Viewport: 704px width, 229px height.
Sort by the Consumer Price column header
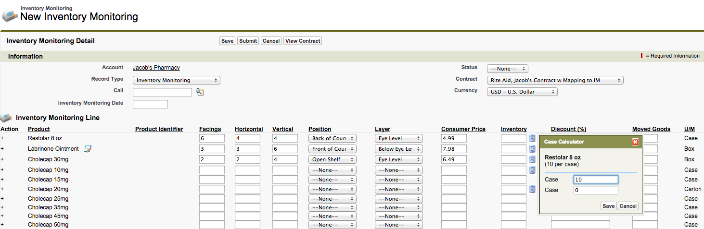pyautogui.click(x=463, y=129)
